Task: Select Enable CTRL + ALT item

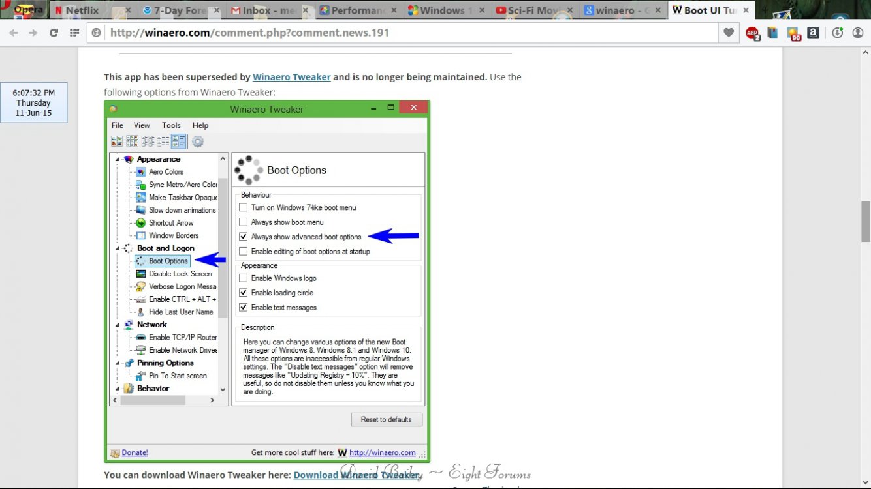Action: coord(176,299)
